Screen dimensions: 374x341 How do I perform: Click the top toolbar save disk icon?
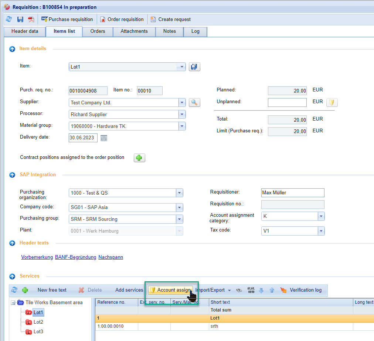(x=20, y=19)
